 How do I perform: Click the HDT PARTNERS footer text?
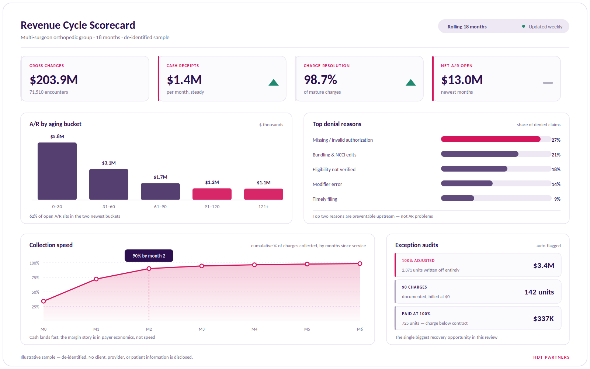click(x=551, y=357)
